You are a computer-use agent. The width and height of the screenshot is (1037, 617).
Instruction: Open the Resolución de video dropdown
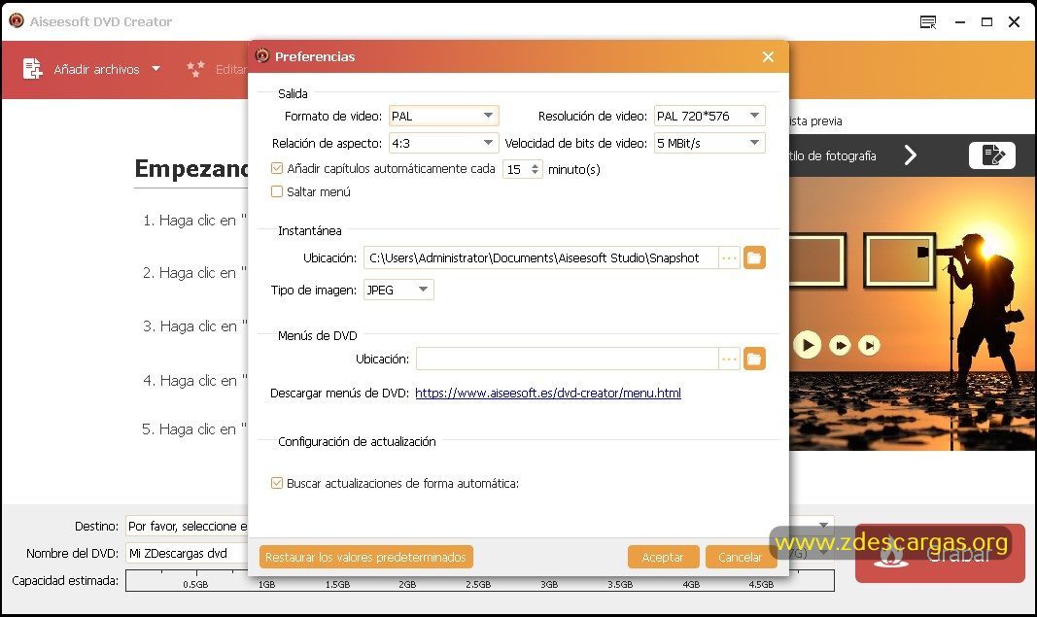click(x=709, y=116)
